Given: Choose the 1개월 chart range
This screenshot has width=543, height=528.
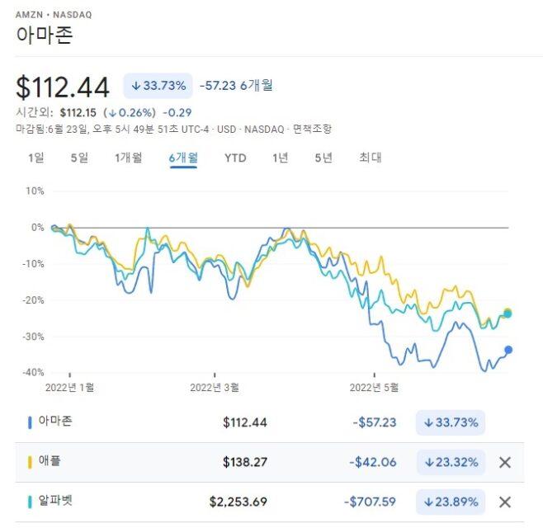Looking at the screenshot, I should tap(128, 158).
